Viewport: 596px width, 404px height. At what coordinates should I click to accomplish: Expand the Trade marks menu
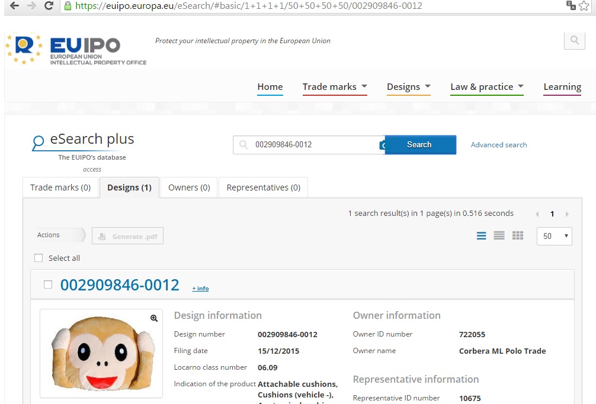coord(335,87)
